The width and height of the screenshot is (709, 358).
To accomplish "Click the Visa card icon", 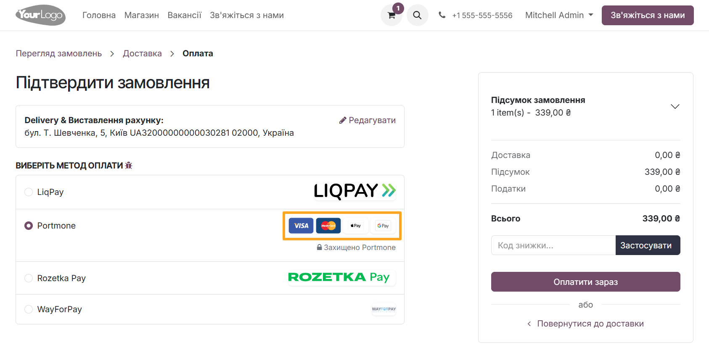I will pyautogui.click(x=301, y=226).
